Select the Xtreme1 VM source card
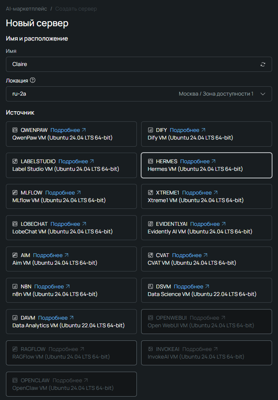This screenshot has height=400, width=278. coord(207,197)
